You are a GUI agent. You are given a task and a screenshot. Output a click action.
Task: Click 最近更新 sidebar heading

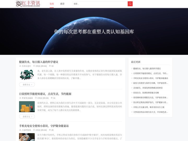tap(136, 62)
